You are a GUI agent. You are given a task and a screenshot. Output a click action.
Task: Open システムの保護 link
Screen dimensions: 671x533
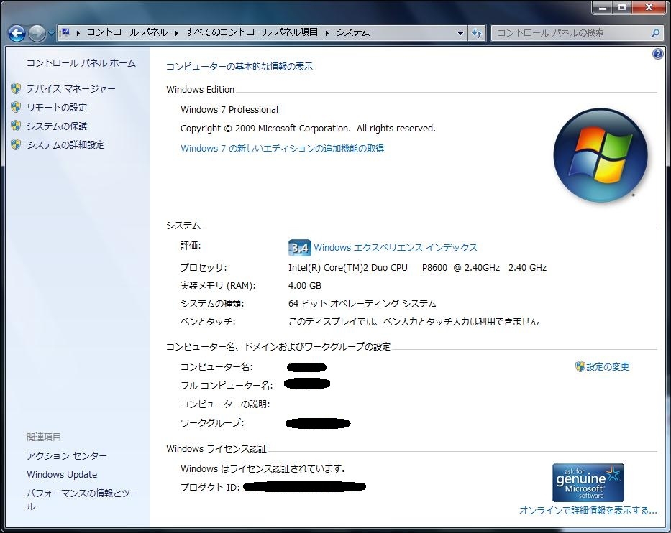pos(57,126)
